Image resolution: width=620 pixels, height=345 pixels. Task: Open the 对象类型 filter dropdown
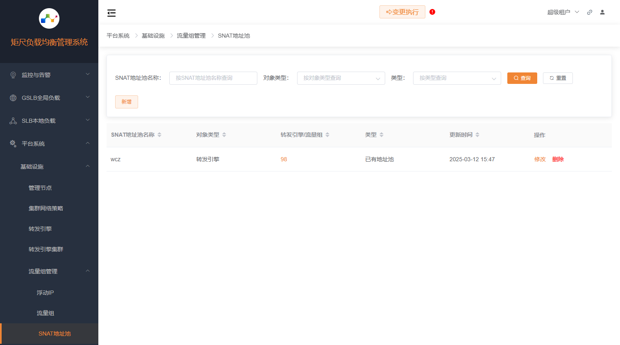coord(341,78)
